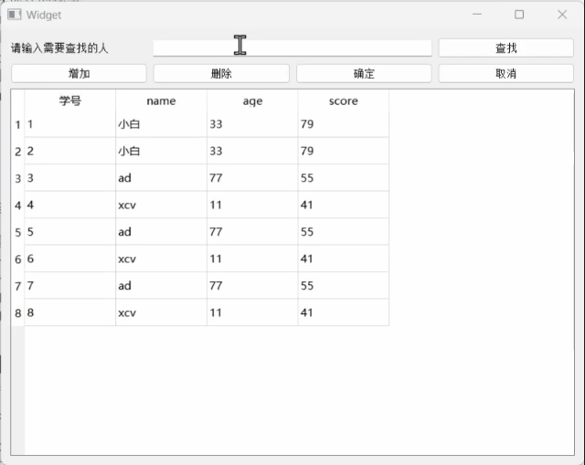Viewport: 585px width, 465px height.
Task: Select age cell '33' in row 1
Action: tap(252, 124)
